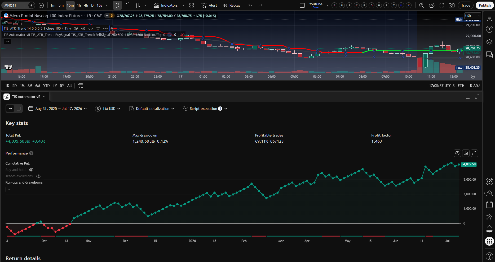
Task: Open the layout setup square icon
Action: pos(302,5)
